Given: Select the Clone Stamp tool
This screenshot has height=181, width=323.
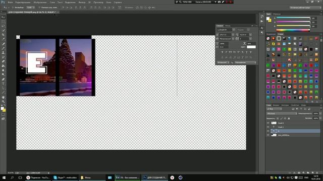Looking at the screenshot, I should 3,53.
